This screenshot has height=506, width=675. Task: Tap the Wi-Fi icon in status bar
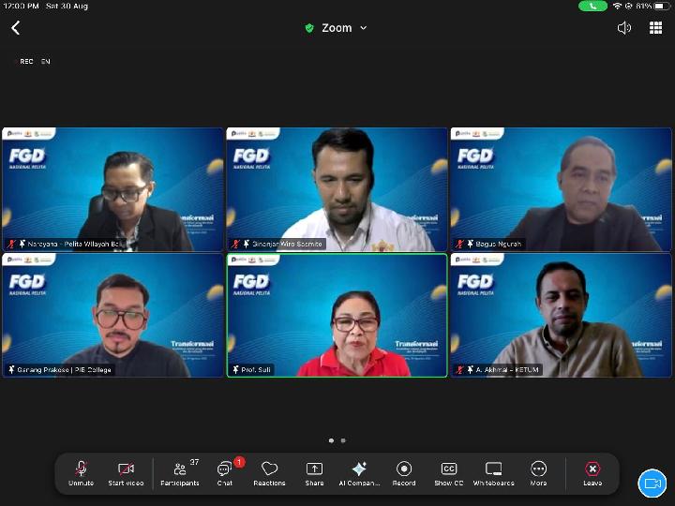click(x=617, y=6)
